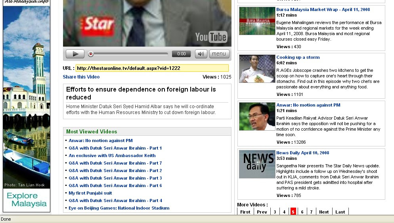Click the 'Done' status bar text
The image size is (394, 223).
coord(6,219)
